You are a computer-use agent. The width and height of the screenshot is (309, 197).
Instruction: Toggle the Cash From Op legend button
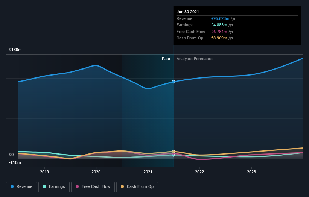click(137, 187)
